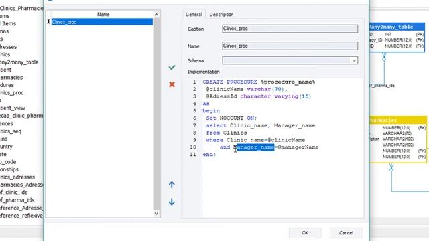
Task: Select armacies_Adress item in background tree
Action: click(x=21, y=185)
